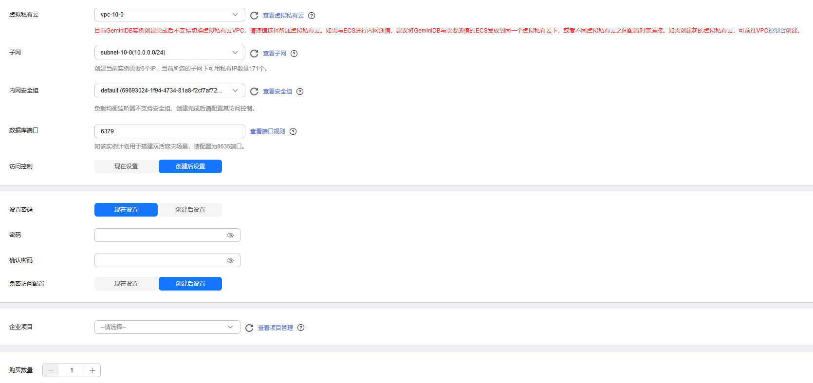813x383 pixels.
Task: Click into the 密码 input field
Action: [x=167, y=235]
